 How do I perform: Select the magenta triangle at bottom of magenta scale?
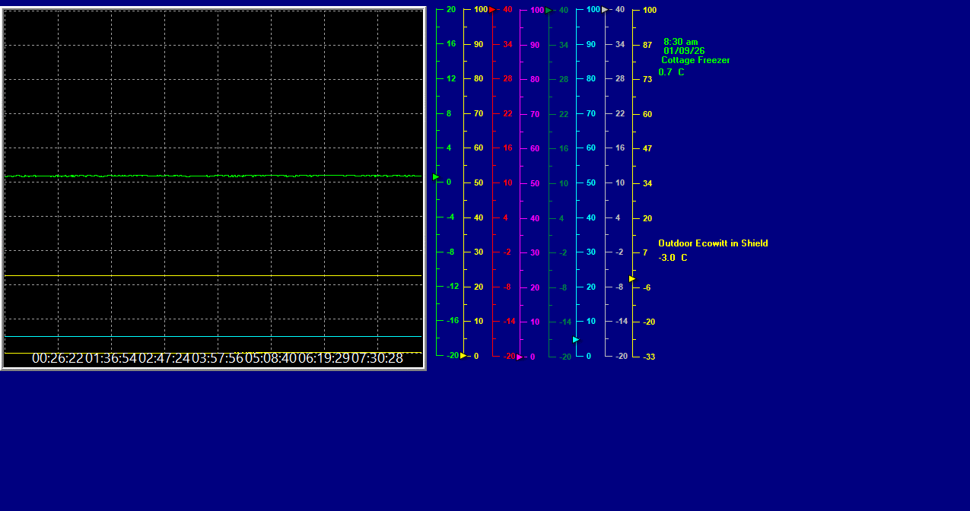520,357
